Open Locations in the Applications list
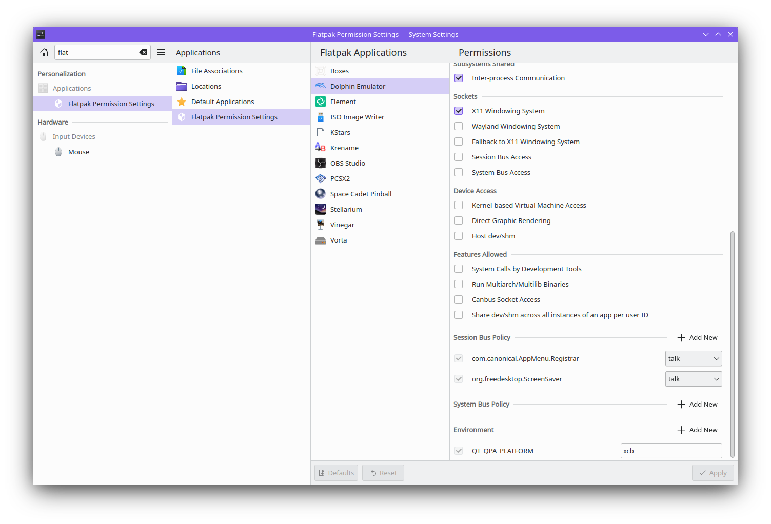Image resolution: width=771 pixels, height=524 pixels. tap(241, 86)
